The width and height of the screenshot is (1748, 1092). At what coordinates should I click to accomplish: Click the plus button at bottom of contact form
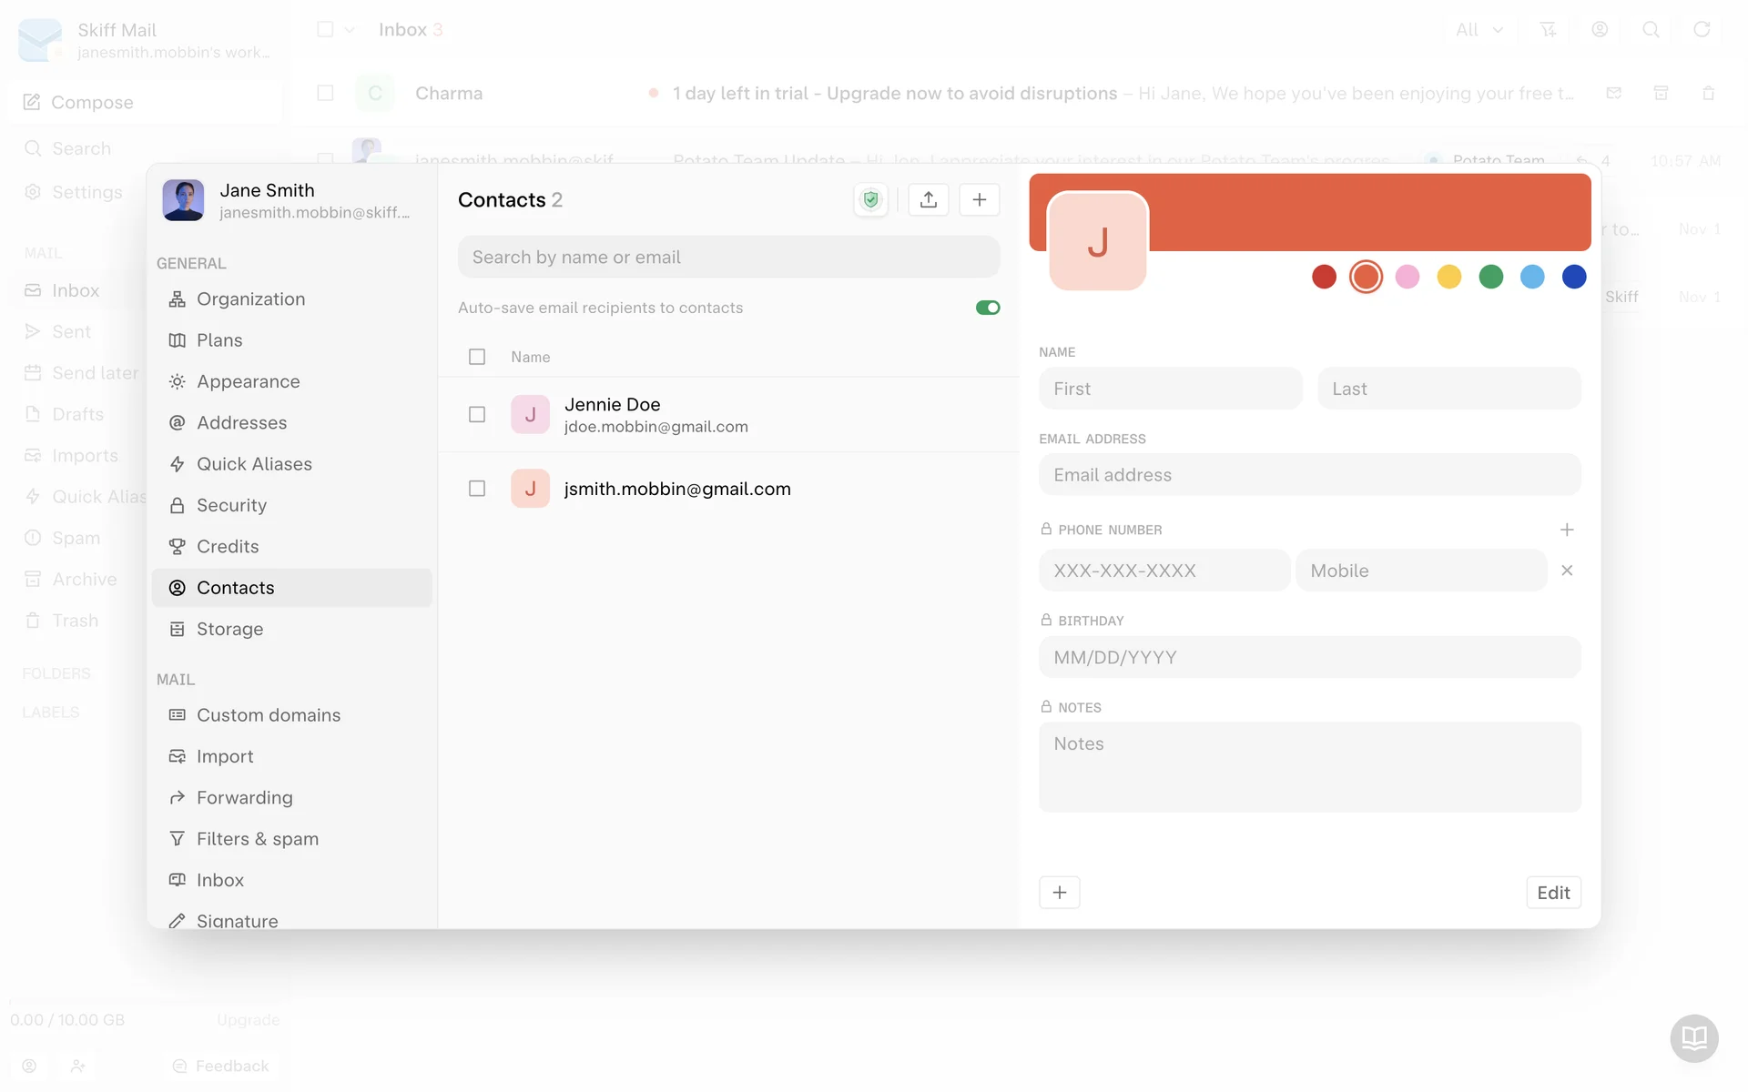click(x=1060, y=893)
